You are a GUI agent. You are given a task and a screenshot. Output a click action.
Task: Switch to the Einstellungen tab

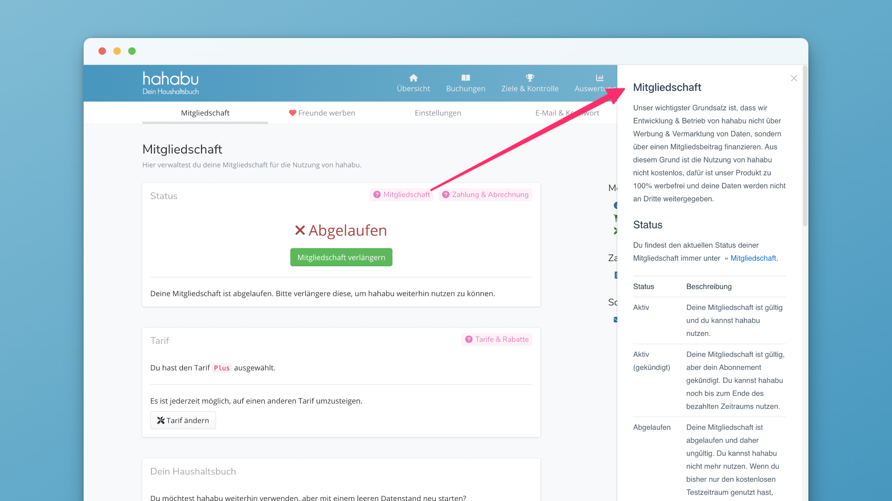438,113
